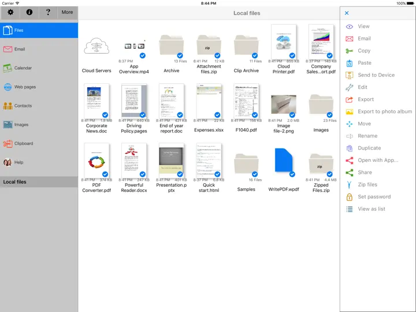Image resolution: width=416 pixels, height=312 pixels.
Task: Toggle checkmark on Expenses.xlsx file
Action: click(217, 114)
